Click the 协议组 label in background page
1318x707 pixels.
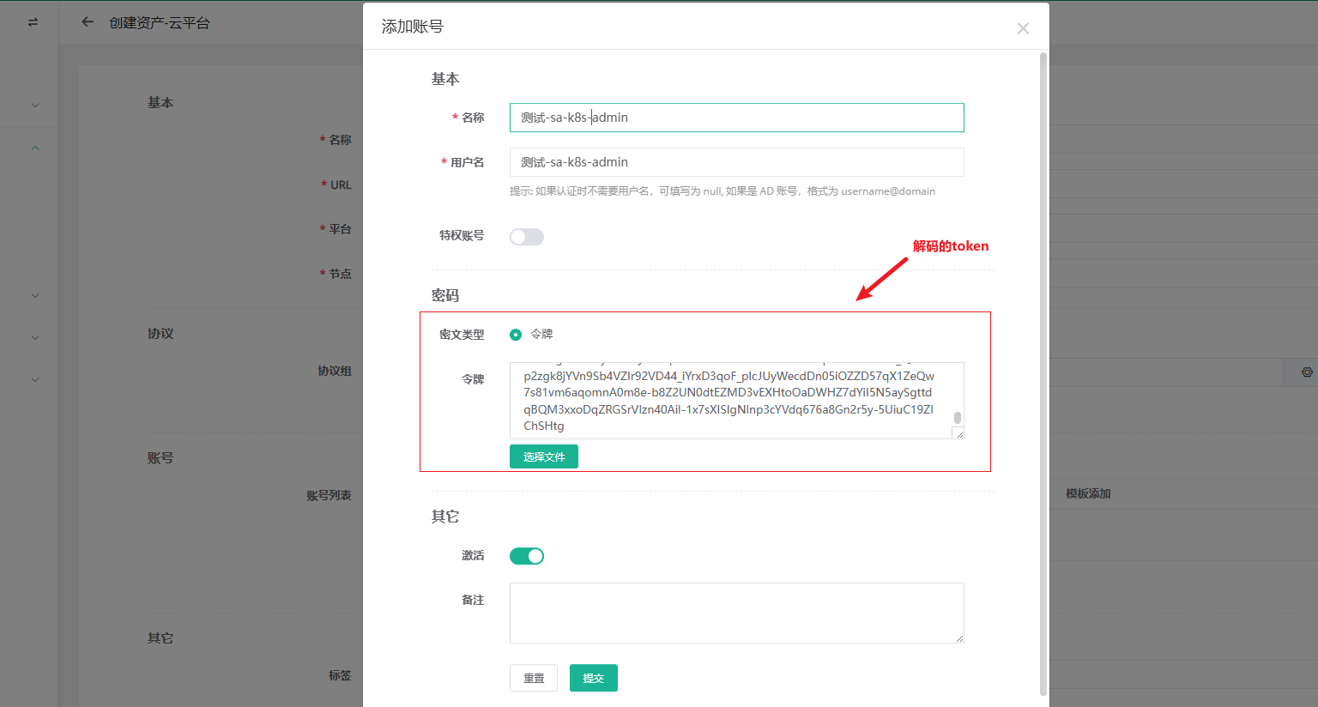click(x=335, y=371)
